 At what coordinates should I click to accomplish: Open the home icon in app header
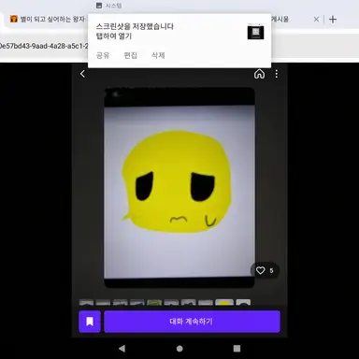(x=259, y=74)
